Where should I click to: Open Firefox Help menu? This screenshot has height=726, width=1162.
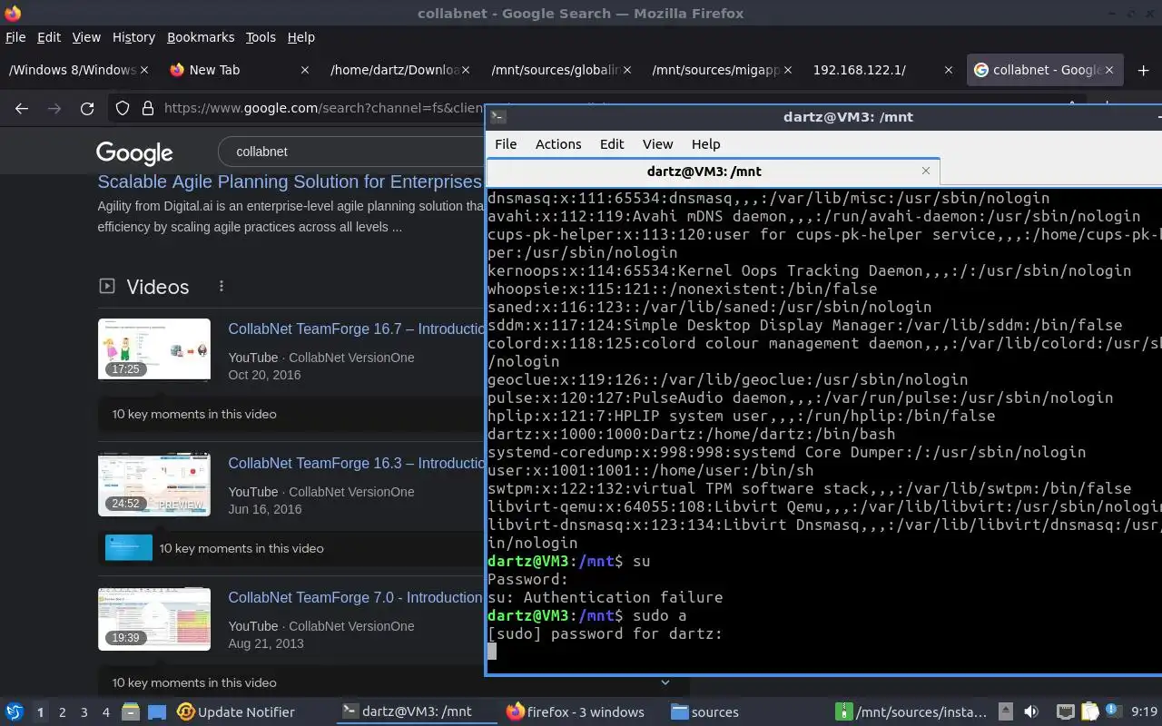pyautogui.click(x=301, y=37)
